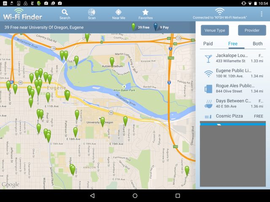Tap the Wi-Fi connection status icon
Viewport: 270px width, 202px height.
click(x=219, y=12)
